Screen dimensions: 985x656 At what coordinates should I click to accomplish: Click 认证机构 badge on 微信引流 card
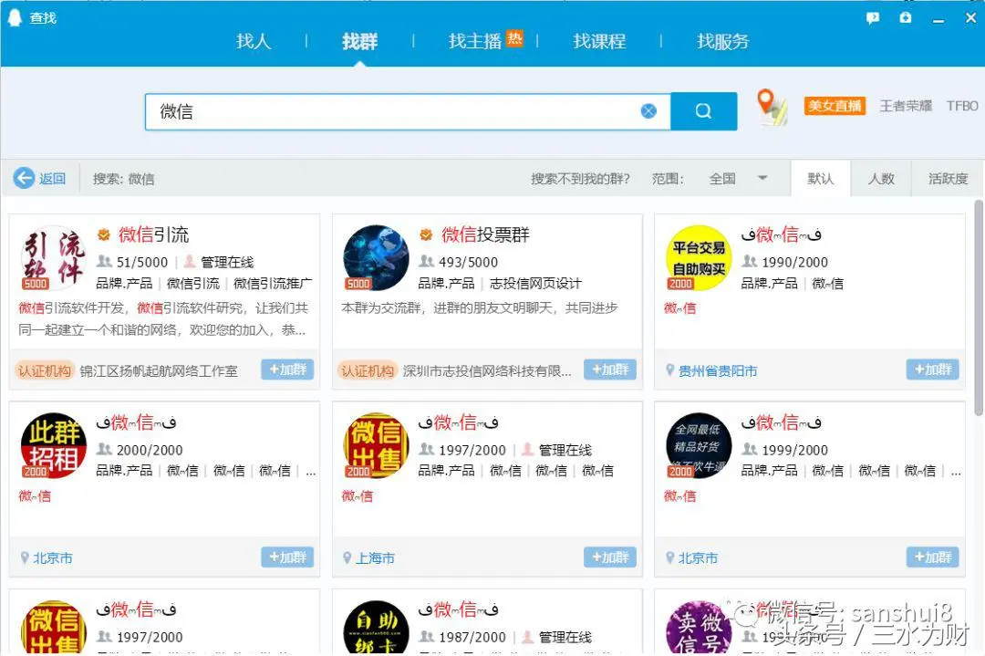point(44,371)
